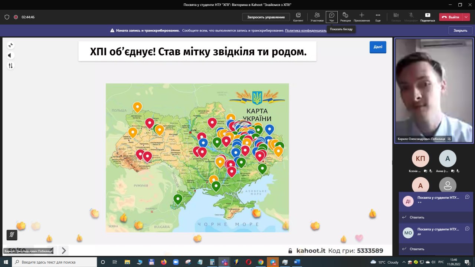475x267 pixels.
Task: Open the Политика конфиденциальности link
Action: (x=306, y=30)
